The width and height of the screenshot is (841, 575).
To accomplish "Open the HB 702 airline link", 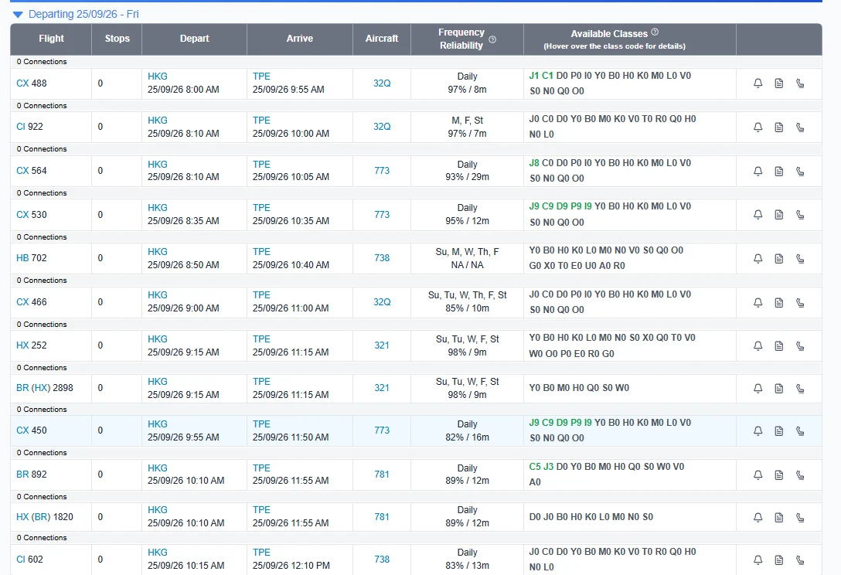I will click(22, 258).
